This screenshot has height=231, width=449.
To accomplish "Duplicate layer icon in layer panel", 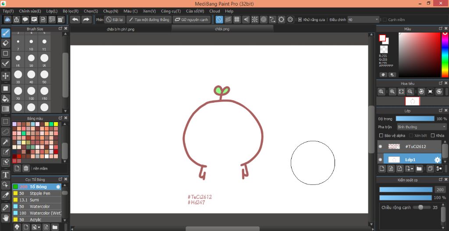I will (x=430, y=169).
